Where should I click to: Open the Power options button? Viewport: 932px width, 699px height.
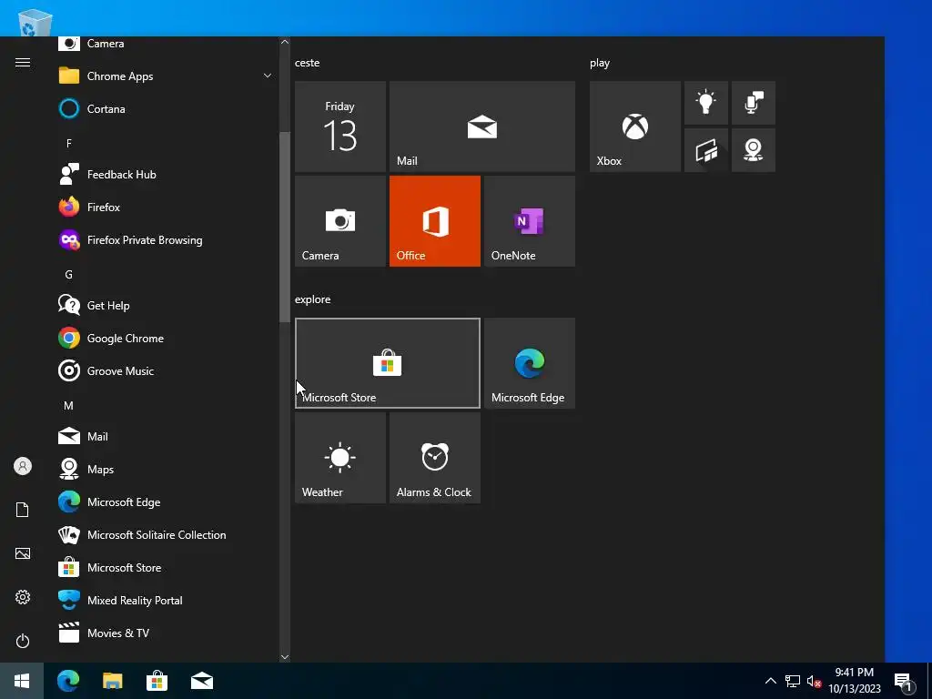23,641
